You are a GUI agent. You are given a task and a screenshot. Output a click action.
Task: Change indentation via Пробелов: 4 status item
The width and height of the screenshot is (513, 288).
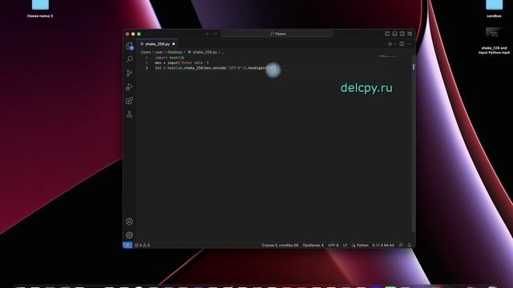[313, 246]
